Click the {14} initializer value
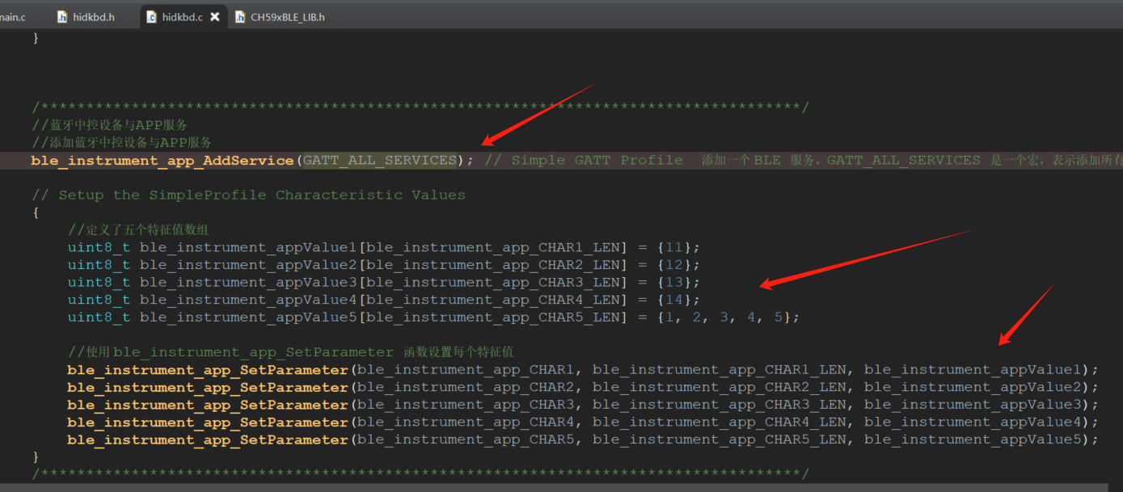 pyautogui.click(x=674, y=300)
